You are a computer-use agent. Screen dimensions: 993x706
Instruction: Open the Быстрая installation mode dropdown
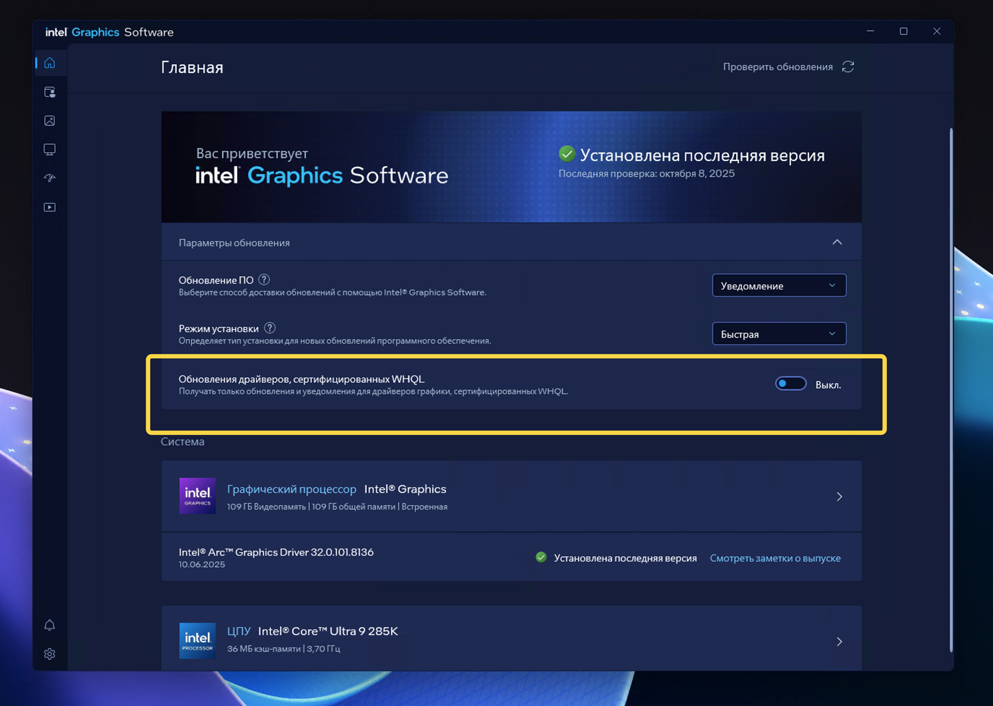pyautogui.click(x=779, y=334)
